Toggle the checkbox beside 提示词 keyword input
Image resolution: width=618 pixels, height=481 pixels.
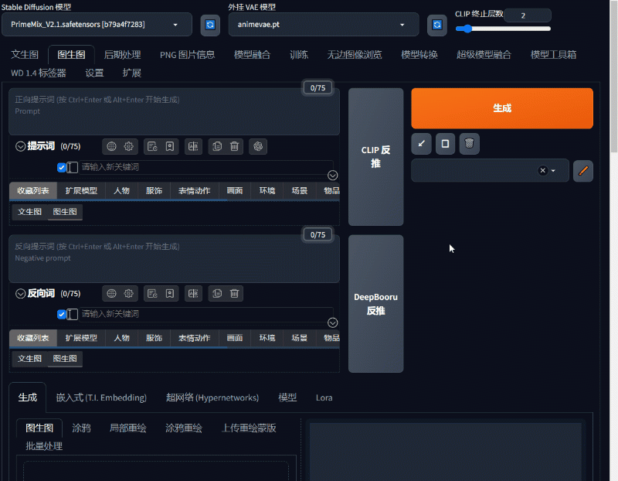tap(62, 168)
